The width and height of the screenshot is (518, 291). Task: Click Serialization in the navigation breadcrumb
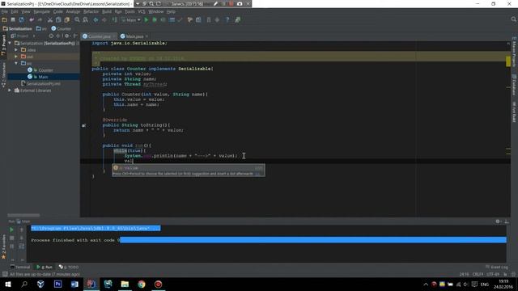(18, 29)
